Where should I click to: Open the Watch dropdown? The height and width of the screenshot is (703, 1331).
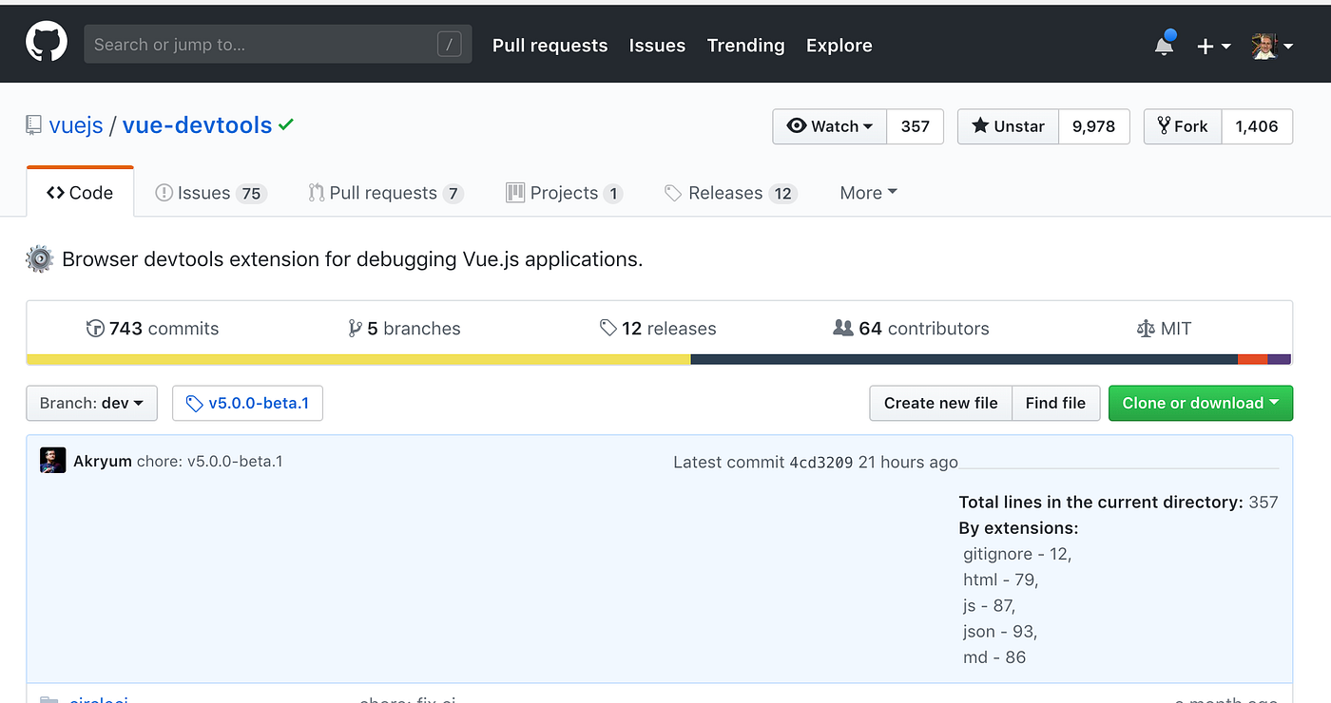point(829,125)
